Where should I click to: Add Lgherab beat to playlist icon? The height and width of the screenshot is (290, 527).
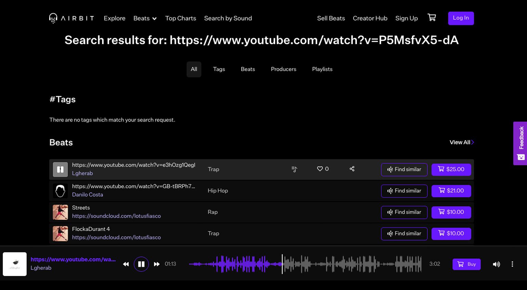pos(294,169)
